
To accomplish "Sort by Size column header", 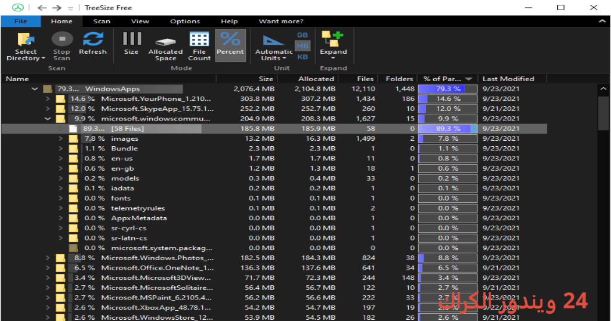I will coord(246,79).
